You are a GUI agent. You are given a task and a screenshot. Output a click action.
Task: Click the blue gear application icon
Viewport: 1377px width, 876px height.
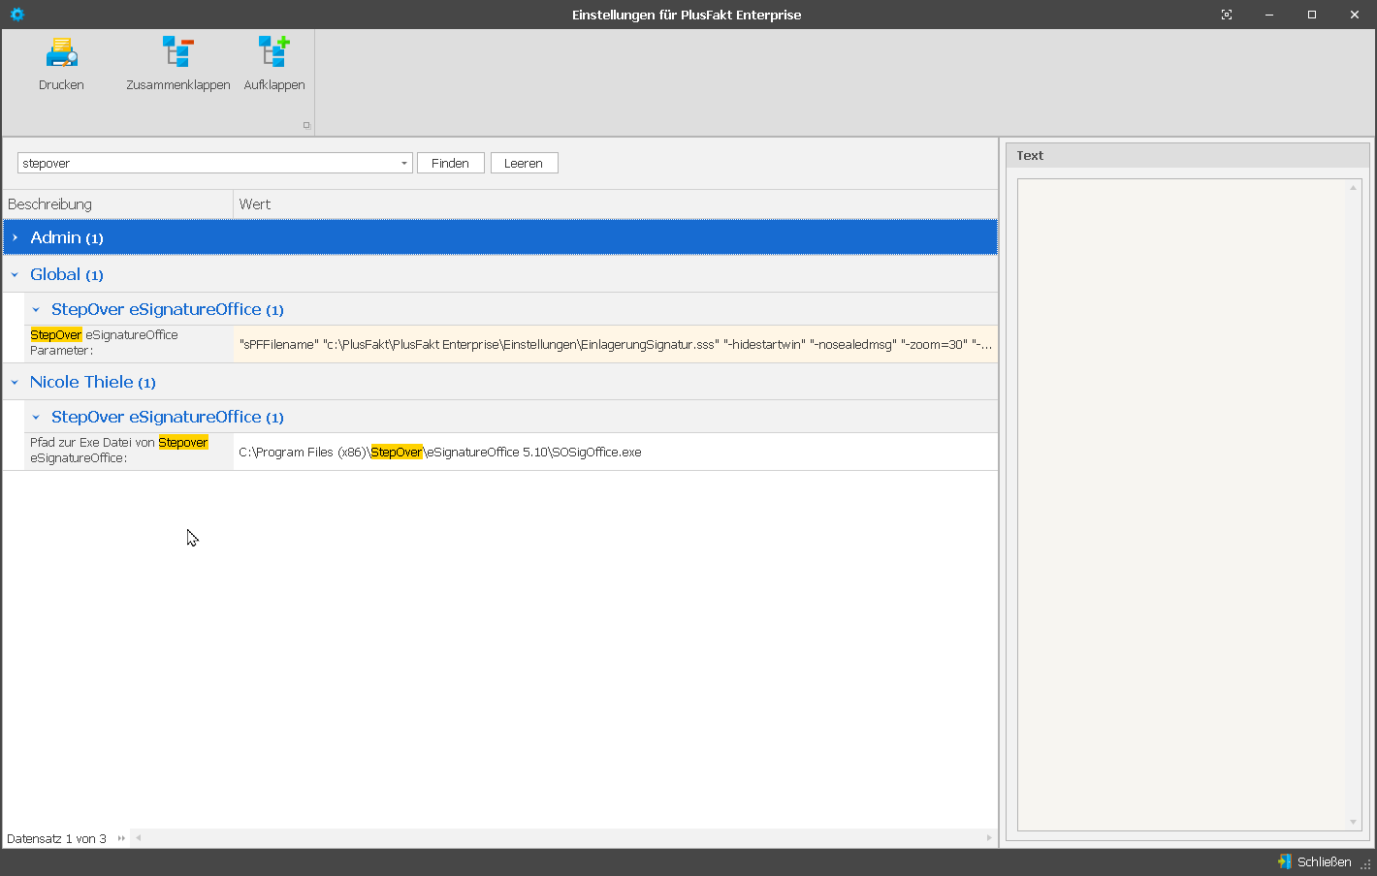pos(16,15)
